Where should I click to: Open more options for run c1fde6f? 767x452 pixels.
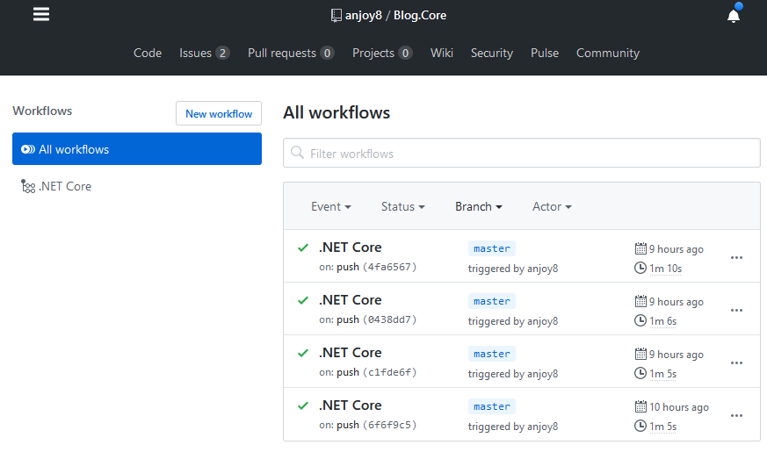736,363
